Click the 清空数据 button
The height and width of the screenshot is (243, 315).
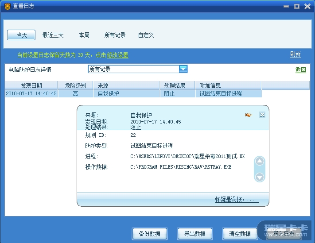tap(240, 234)
